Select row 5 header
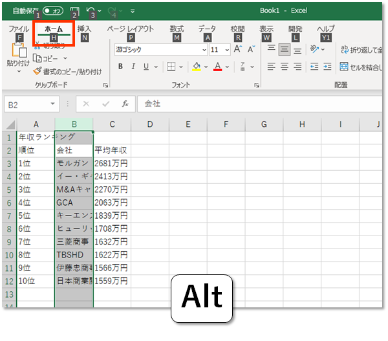 pos(9,190)
